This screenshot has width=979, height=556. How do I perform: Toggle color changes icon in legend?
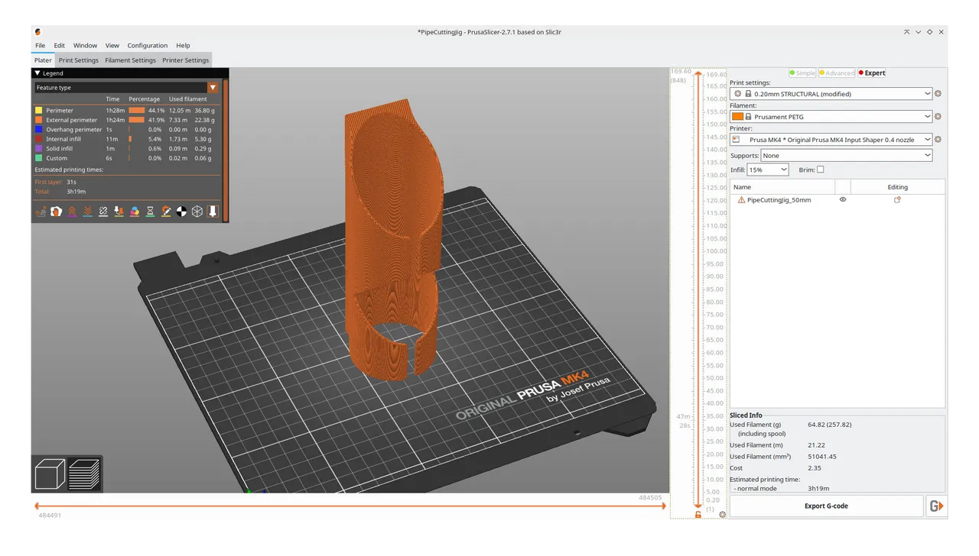tap(135, 212)
